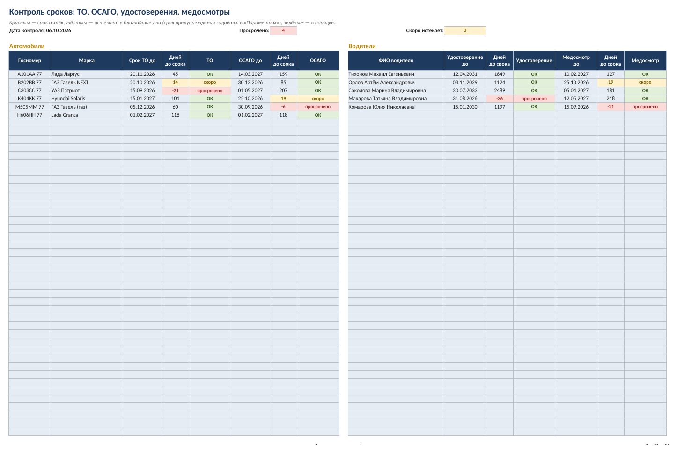This screenshot has height=453, width=677.
Task: Click plate number "H606HH 77"
Action: point(29,115)
